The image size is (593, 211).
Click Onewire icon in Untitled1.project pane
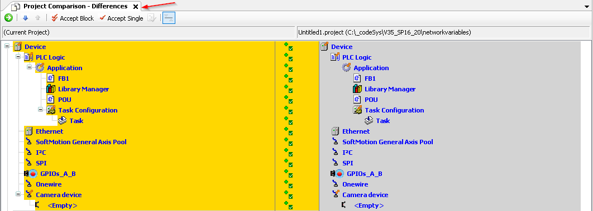click(334, 184)
